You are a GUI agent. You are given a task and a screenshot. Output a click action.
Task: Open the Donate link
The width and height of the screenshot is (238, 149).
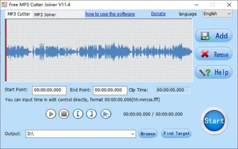(158, 14)
